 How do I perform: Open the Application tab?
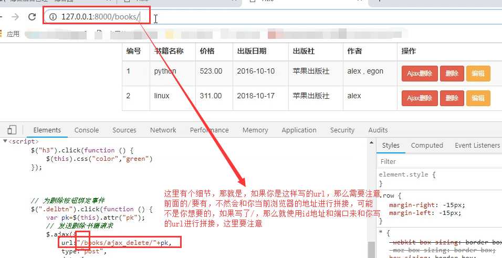pyautogui.click(x=299, y=130)
